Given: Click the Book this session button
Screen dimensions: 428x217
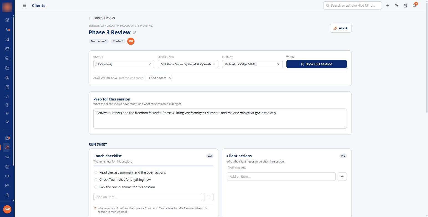Looking at the screenshot, I should [x=317, y=64].
